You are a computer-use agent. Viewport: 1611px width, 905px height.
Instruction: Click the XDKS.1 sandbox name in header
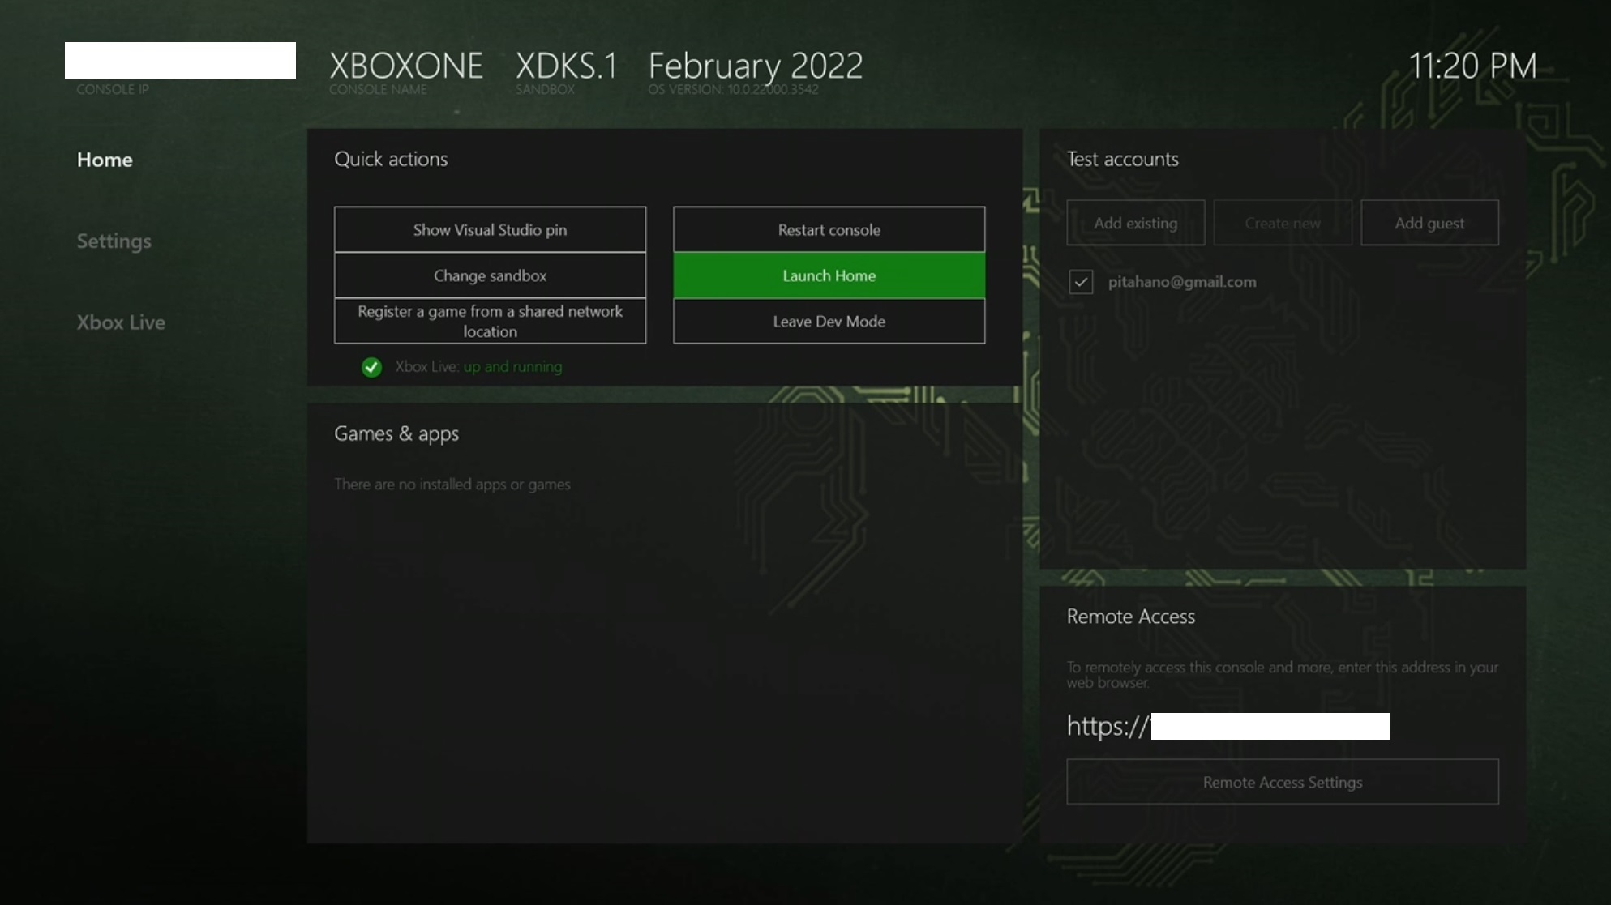(x=566, y=66)
